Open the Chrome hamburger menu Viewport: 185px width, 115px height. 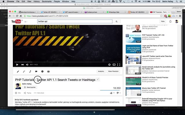180,16
